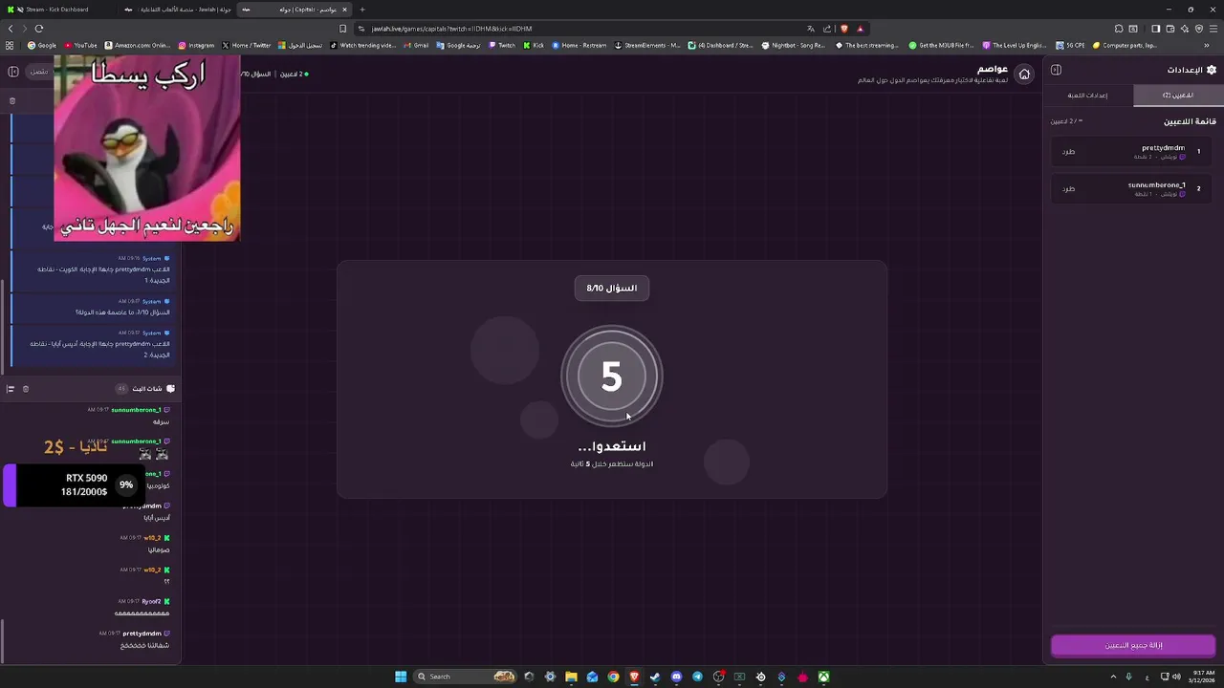Click the penguin meme overlay image

(x=147, y=148)
